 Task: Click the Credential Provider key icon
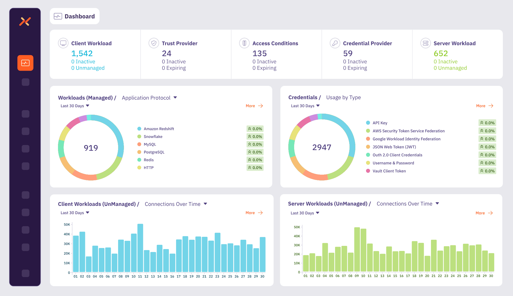[x=335, y=43]
